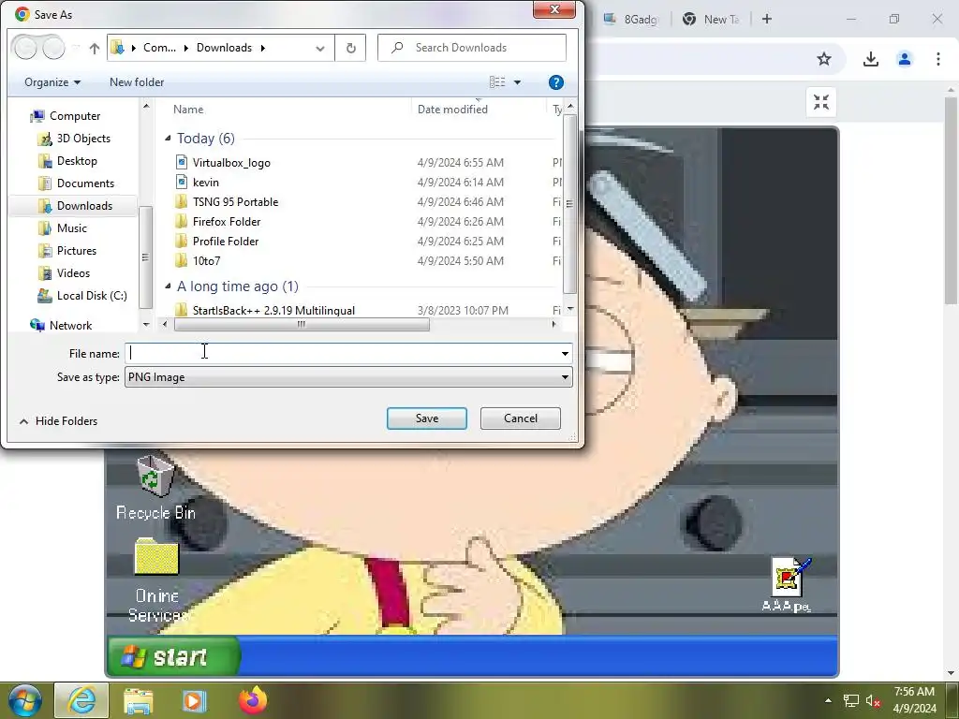
Task: Select the Firefox Folder entry
Action: (x=227, y=221)
